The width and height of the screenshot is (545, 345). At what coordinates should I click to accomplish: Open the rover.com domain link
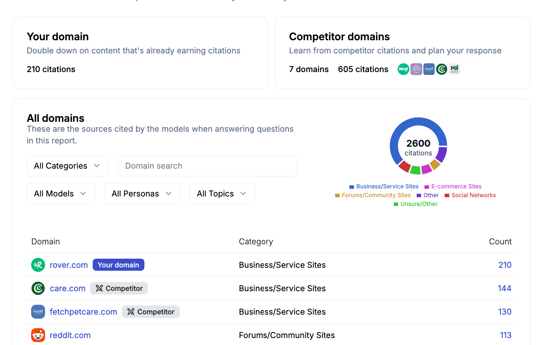[x=69, y=265]
